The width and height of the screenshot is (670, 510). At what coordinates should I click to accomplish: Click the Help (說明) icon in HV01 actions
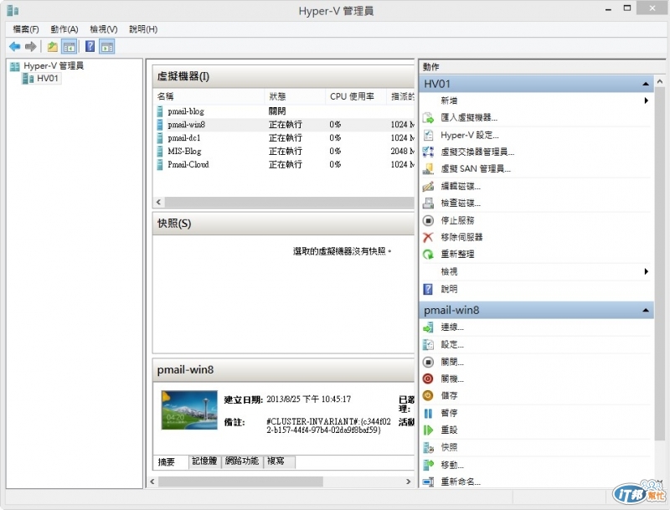coord(428,289)
